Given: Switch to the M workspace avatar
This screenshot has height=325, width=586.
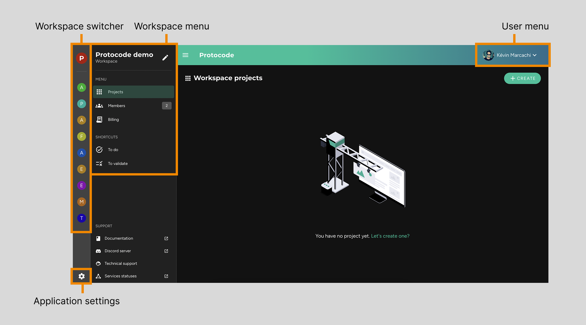Looking at the screenshot, I should (x=81, y=202).
